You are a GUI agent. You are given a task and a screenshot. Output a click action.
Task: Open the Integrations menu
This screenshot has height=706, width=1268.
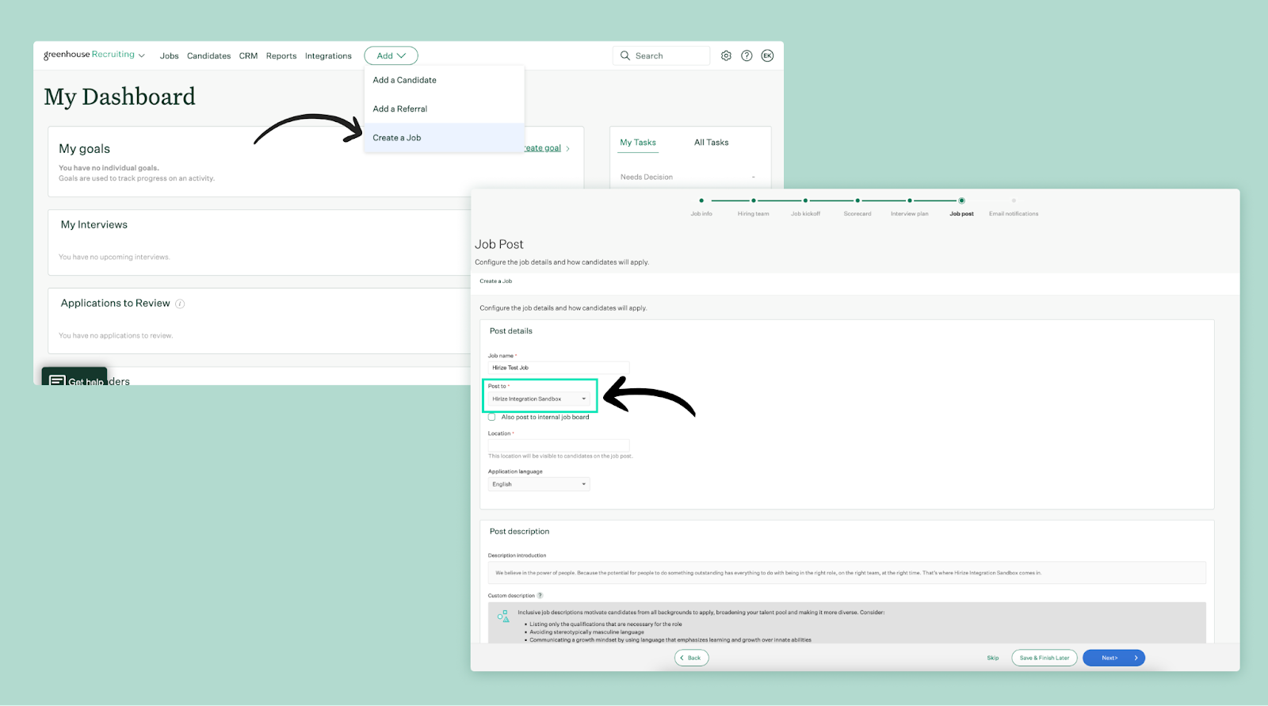[x=328, y=55]
